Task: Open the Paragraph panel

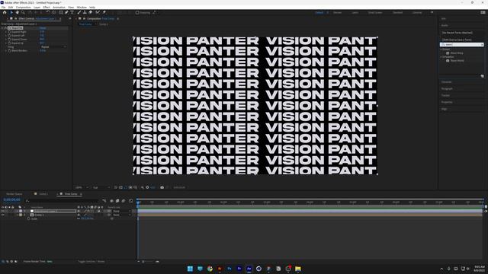Action: (x=447, y=89)
